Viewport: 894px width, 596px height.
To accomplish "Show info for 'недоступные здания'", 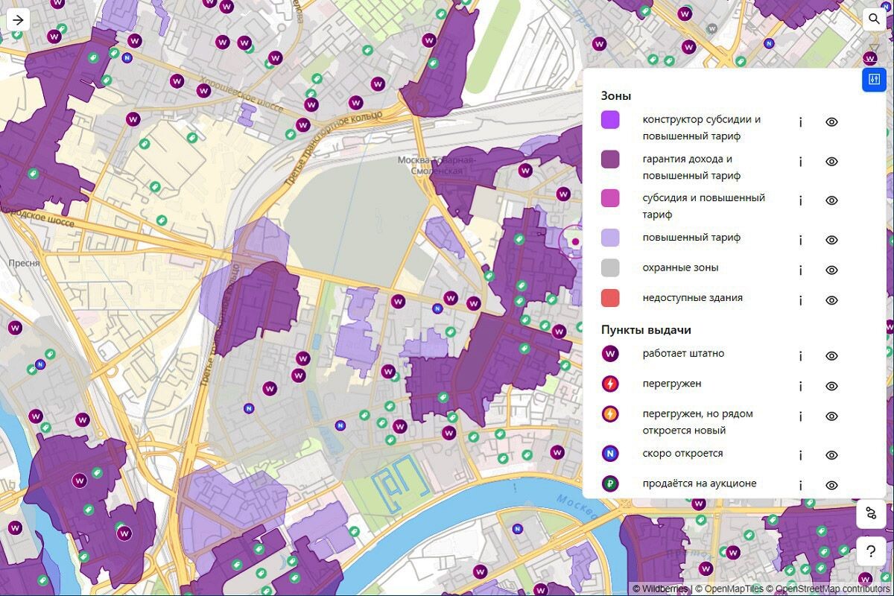I will tap(800, 300).
